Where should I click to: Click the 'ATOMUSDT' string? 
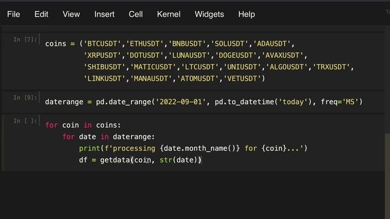click(197, 78)
